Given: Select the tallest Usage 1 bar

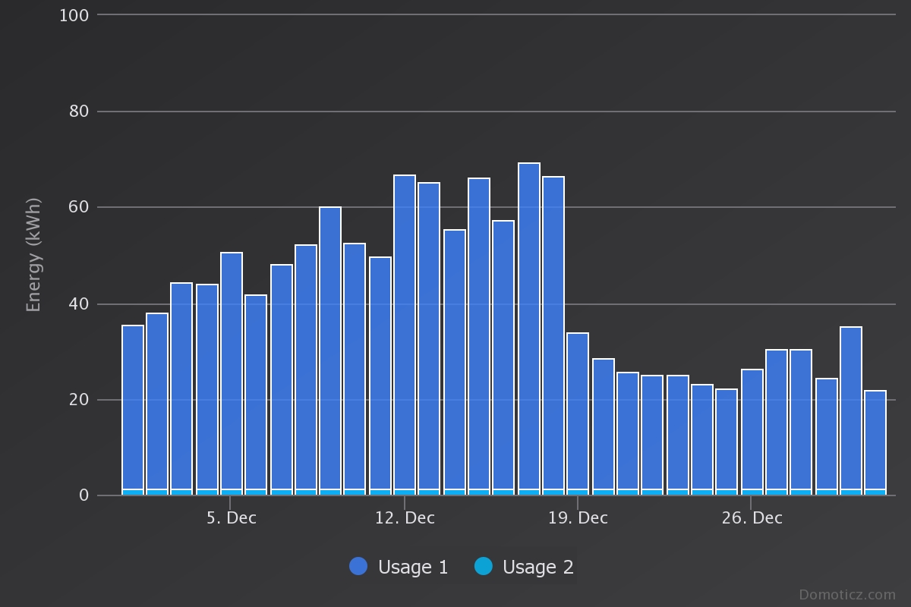Looking at the screenshot, I should pos(529,326).
